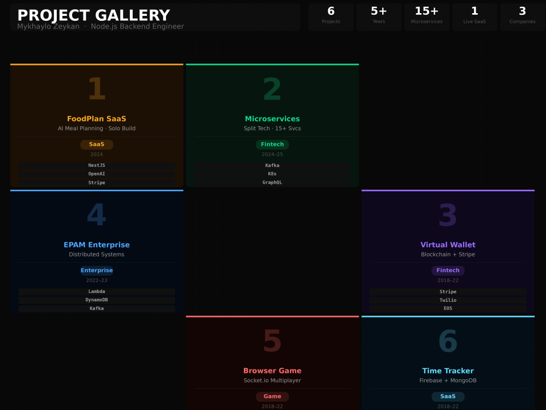546x410 pixels.
Task: Select the 15+ Microservices stat box
Action: 426,17
